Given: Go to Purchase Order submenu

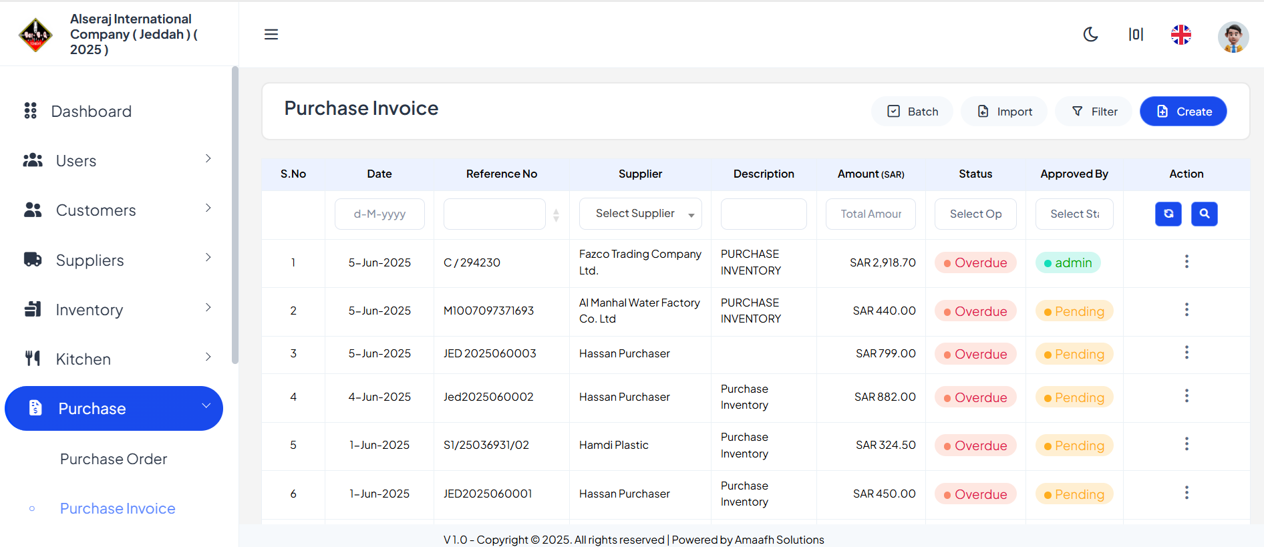Looking at the screenshot, I should [114, 459].
